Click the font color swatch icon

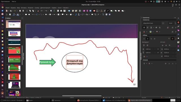pyautogui.click(x=144, y=32)
